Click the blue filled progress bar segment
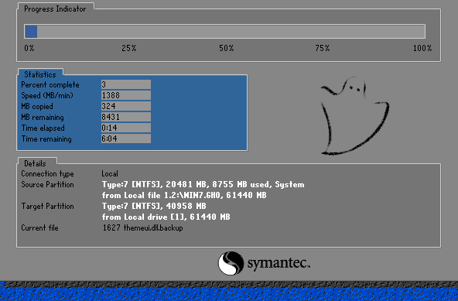Viewport: 458px width, 301px height. (x=31, y=32)
